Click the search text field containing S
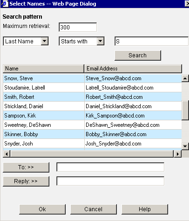 pos(152,41)
